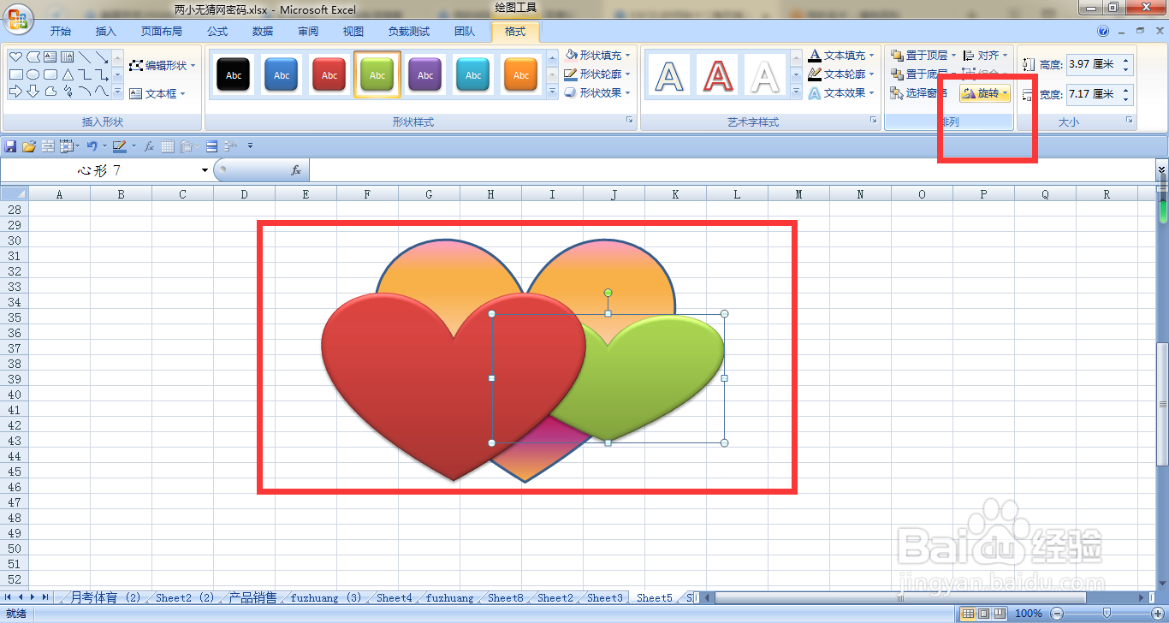
Task: Open the Edit Shape (编辑形状) dropdown
Action: pyautogui.click(x=162, y=65)
